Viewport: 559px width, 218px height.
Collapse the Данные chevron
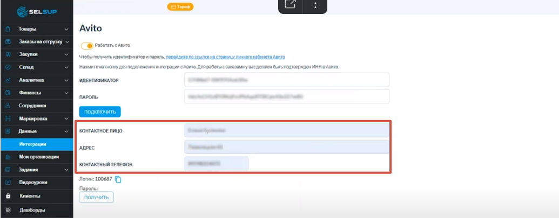tap(66, 131)
